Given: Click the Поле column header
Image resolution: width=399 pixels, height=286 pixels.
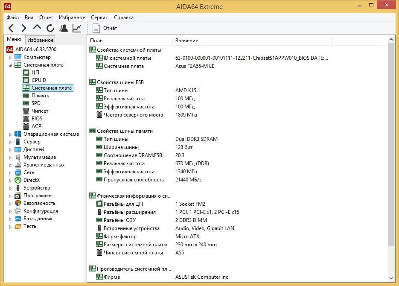Looking at the screenshot, I should click(x=130, y=40).
